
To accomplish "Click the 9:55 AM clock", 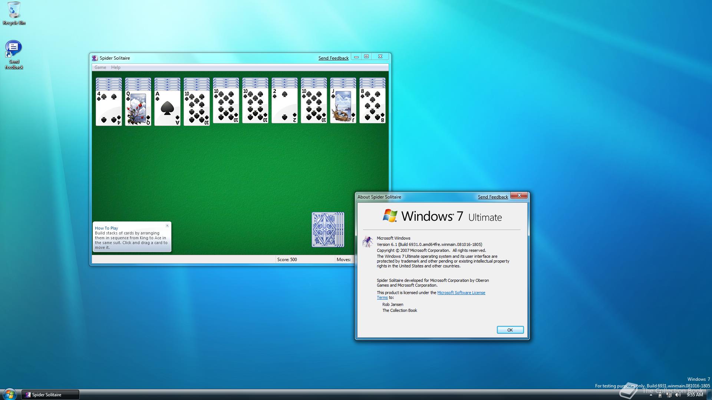I will (695, 395).
